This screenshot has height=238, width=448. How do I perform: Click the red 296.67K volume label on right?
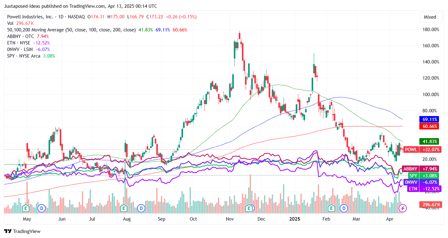tap(430, 204)
